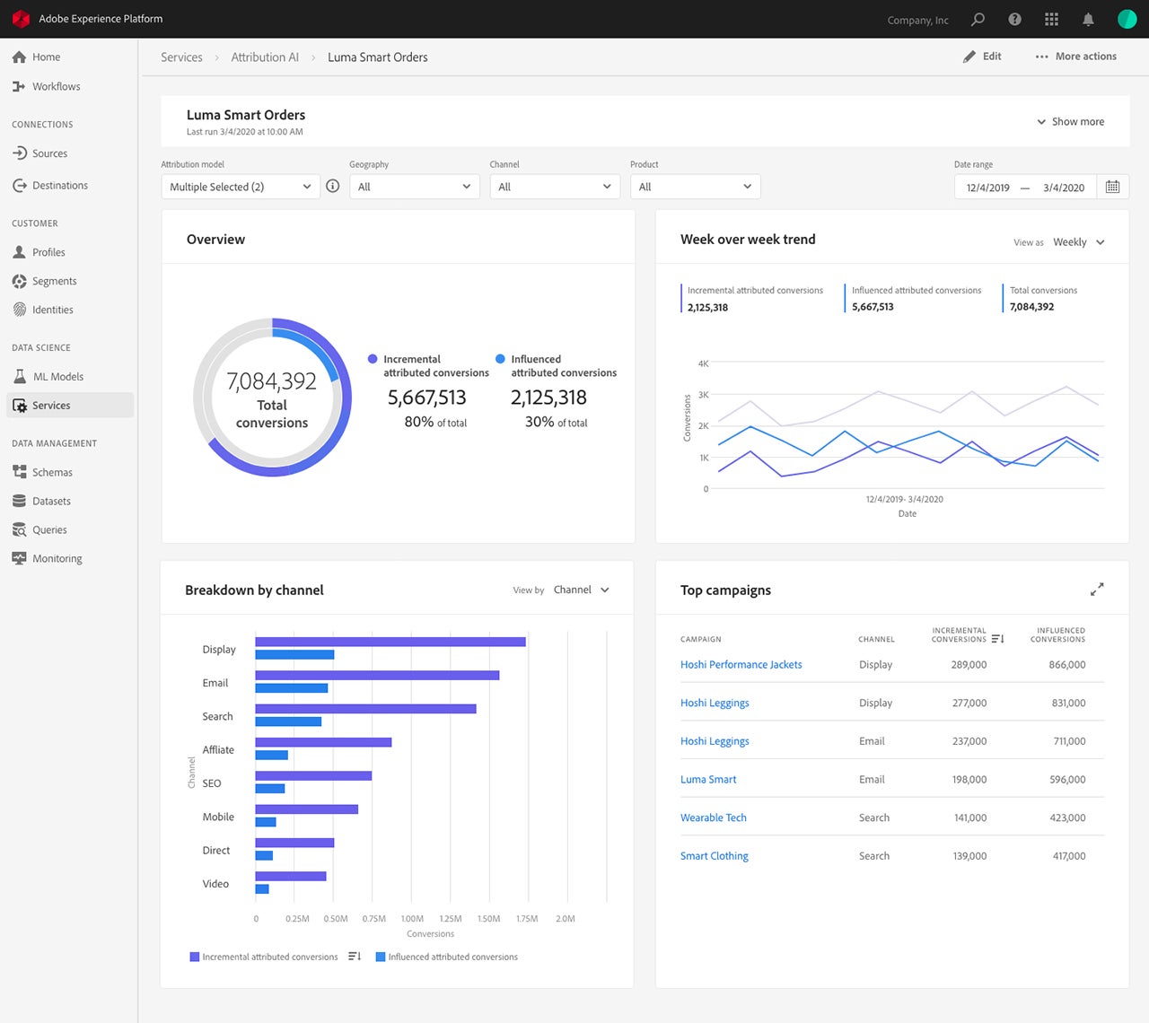Open Hoshi Leggings campaign in Email row
Viewport: 1149px width, 1023px height.
[715, 741]
